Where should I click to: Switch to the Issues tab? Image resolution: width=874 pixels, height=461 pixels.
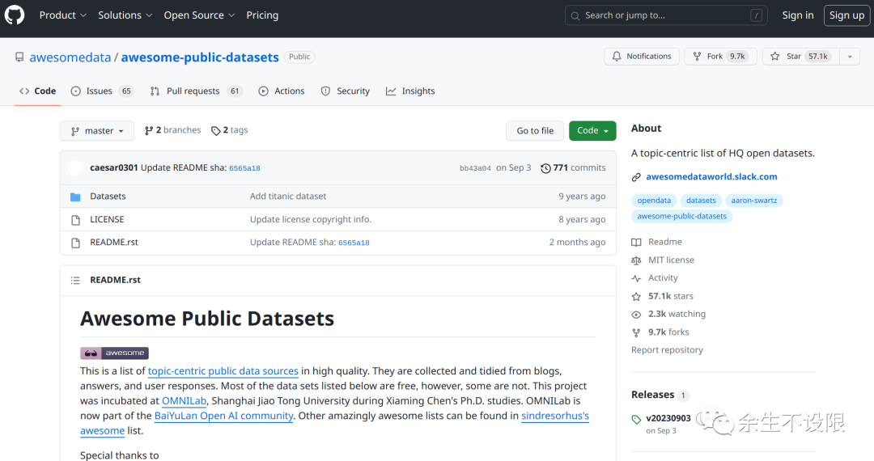click(102, 91)
